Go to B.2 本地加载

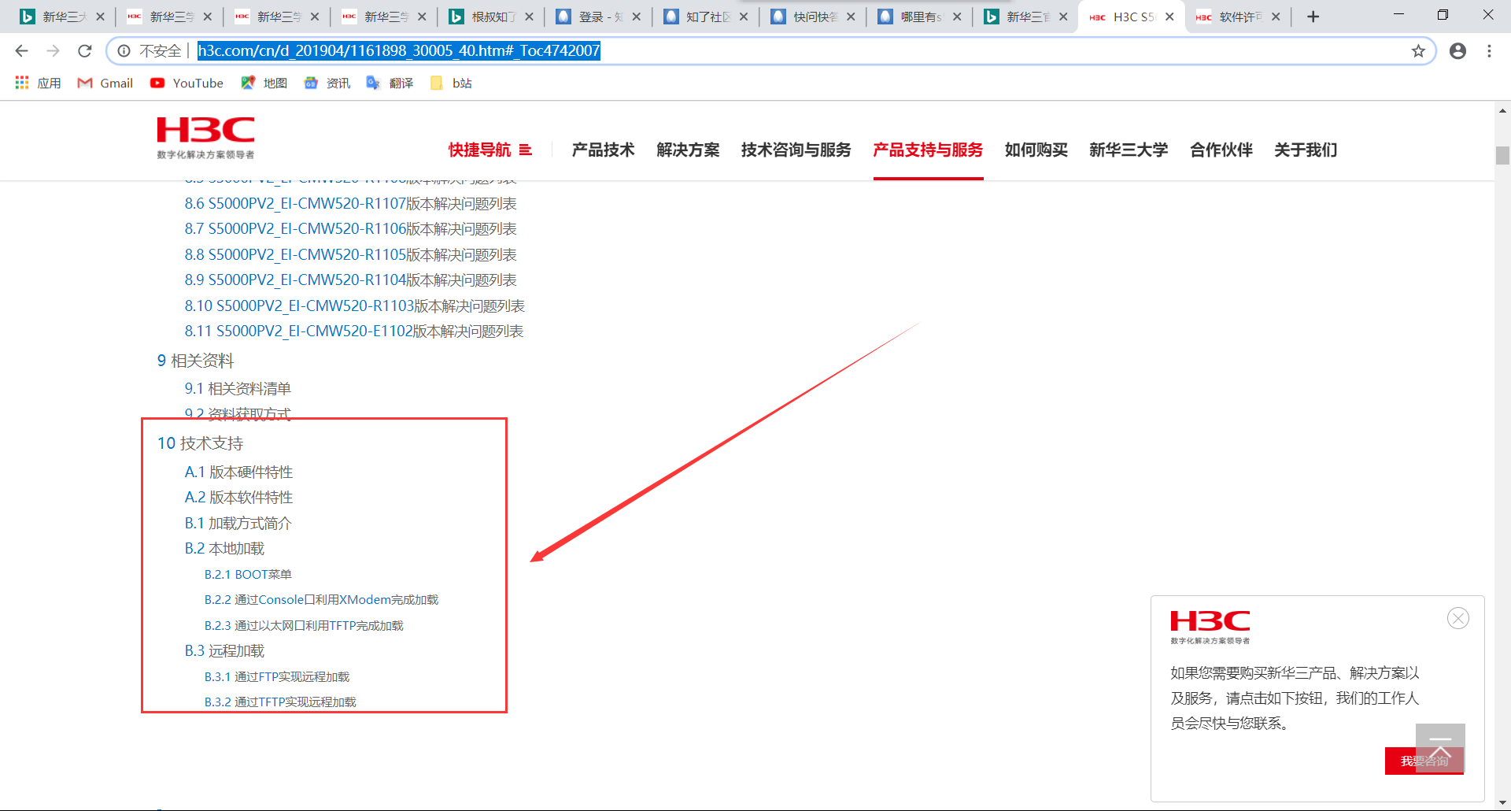225,549
